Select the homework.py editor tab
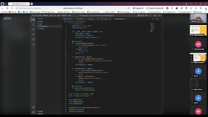The height and width of the screenshot is (117, 208). click(x=119, y=19)
